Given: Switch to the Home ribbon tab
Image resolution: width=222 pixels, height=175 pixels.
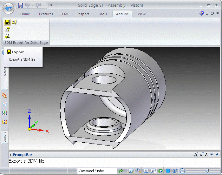Looking at the screenshot, I should click(x=25, y=14).
